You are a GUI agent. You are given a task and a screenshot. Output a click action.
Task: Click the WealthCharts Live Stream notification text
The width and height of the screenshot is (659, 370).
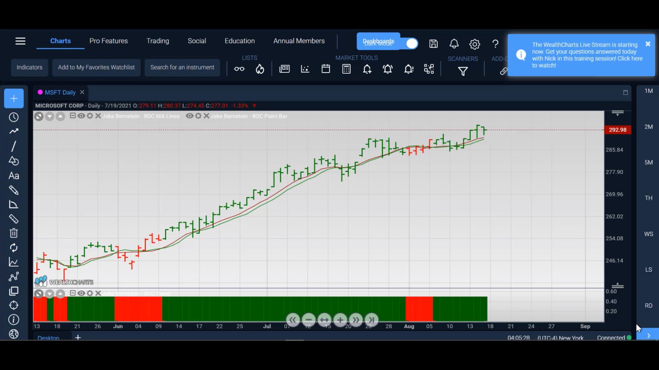coord(587,55)
